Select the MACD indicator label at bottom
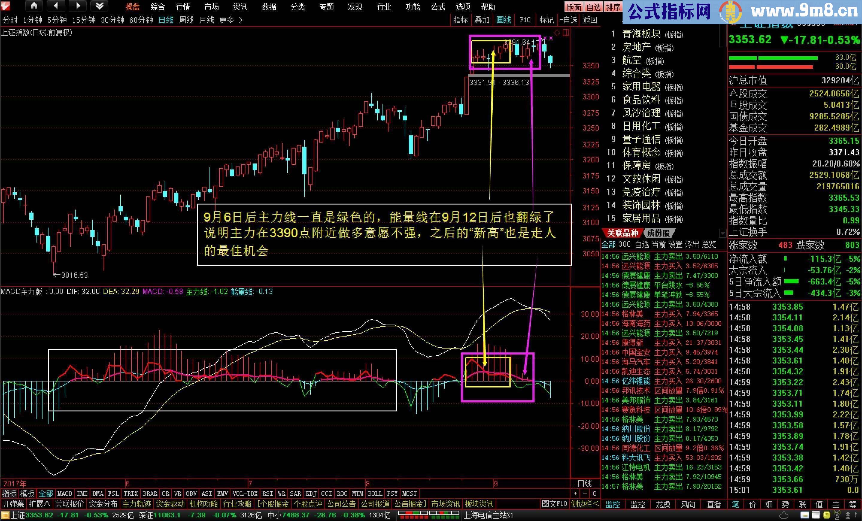 click(x=64, y=493)
